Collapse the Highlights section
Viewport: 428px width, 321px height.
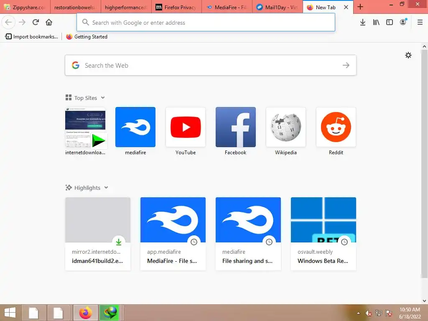(106, 188)
